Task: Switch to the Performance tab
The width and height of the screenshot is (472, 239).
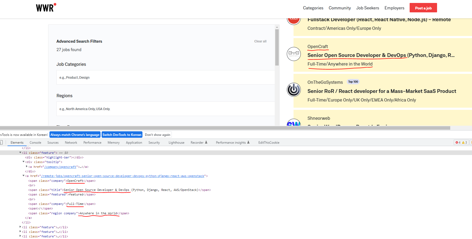Action: pyautogui.click(x=92, y=143)
